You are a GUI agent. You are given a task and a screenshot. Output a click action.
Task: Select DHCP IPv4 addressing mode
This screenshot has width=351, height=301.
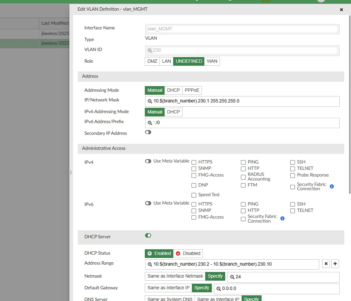[x=173, y=90]
